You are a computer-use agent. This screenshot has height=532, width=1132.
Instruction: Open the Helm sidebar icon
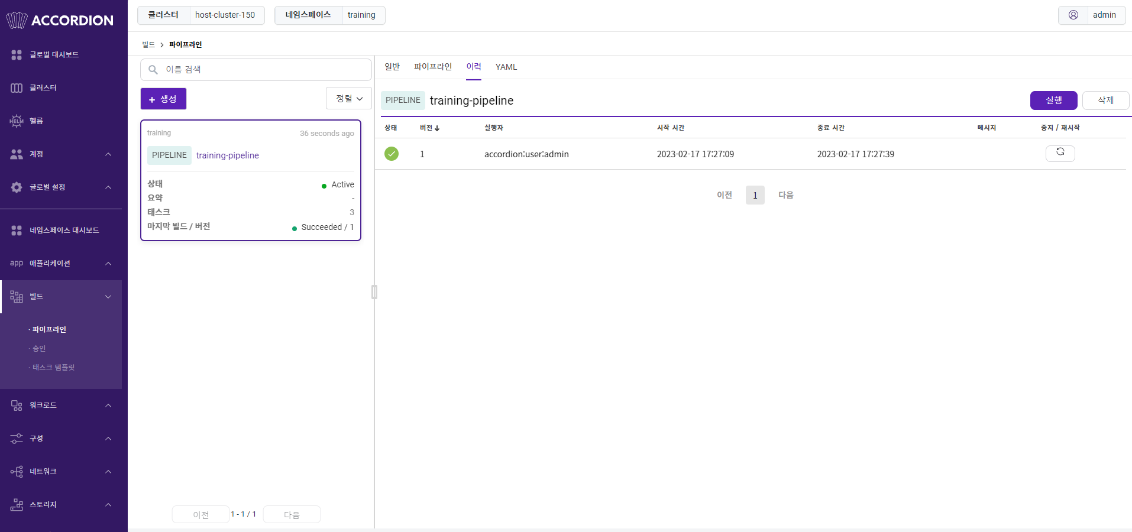17,121
